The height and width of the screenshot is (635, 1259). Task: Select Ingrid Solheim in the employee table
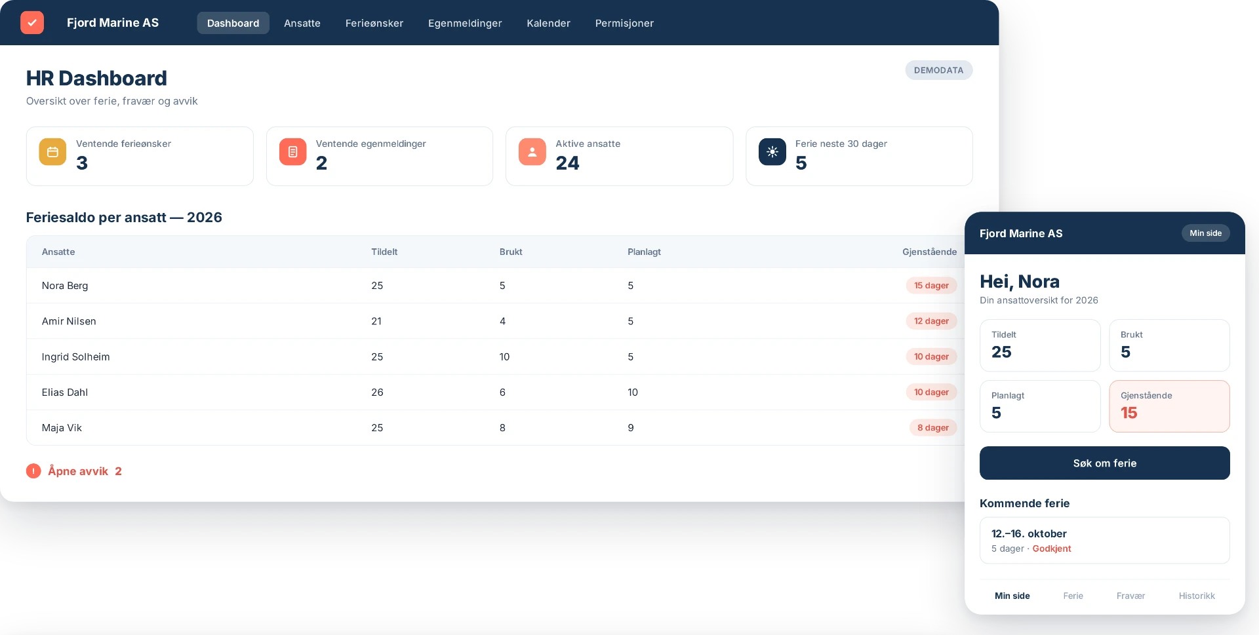75,357
